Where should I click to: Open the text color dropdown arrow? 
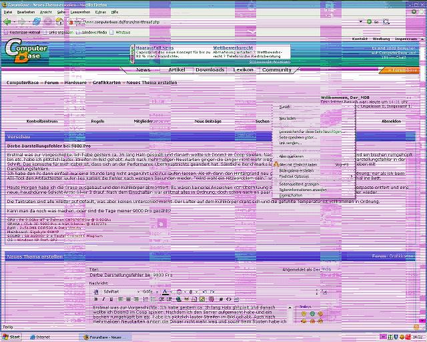pos(171,291)
